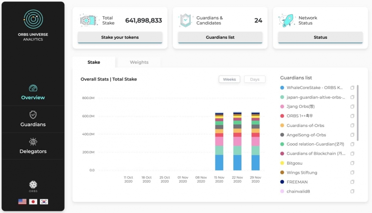Open the Delegators eye icon

click(x=33, y=142)
